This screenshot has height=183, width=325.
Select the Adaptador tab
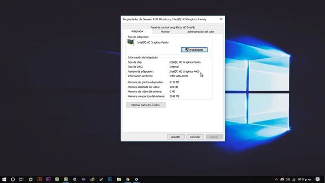click(x=138, y=32)
